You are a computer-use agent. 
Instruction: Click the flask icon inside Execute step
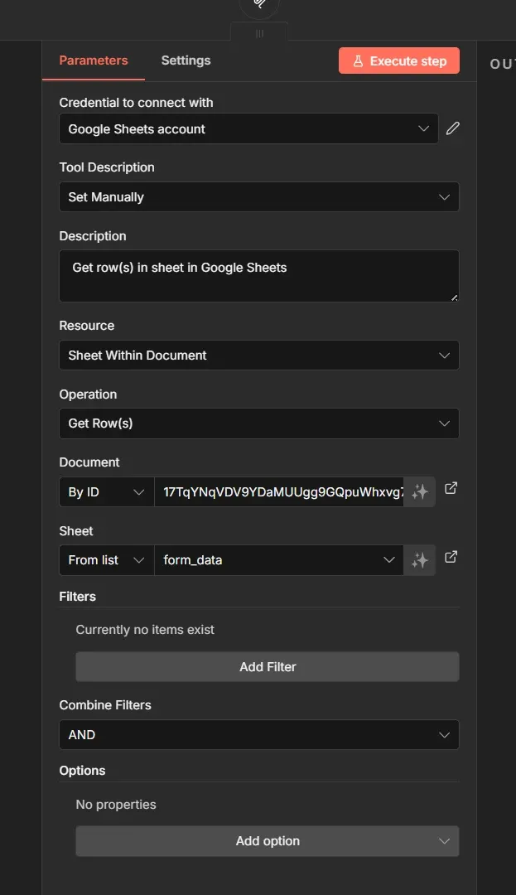coord(359,60)
